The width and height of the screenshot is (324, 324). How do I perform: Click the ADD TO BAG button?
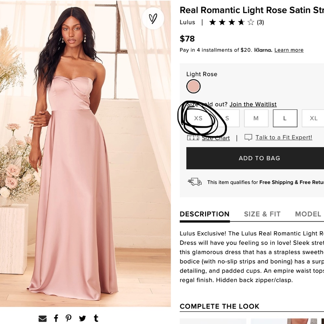(x=259, y=158)
